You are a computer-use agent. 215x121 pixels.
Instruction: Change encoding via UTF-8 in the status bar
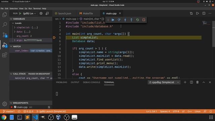tap(176, 111)
